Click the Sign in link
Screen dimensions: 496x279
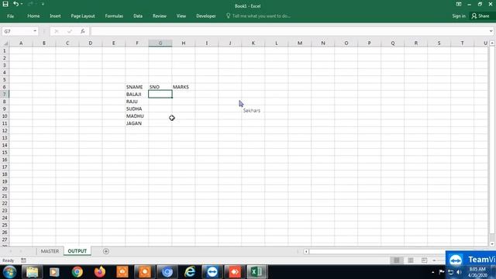point(459,15)
